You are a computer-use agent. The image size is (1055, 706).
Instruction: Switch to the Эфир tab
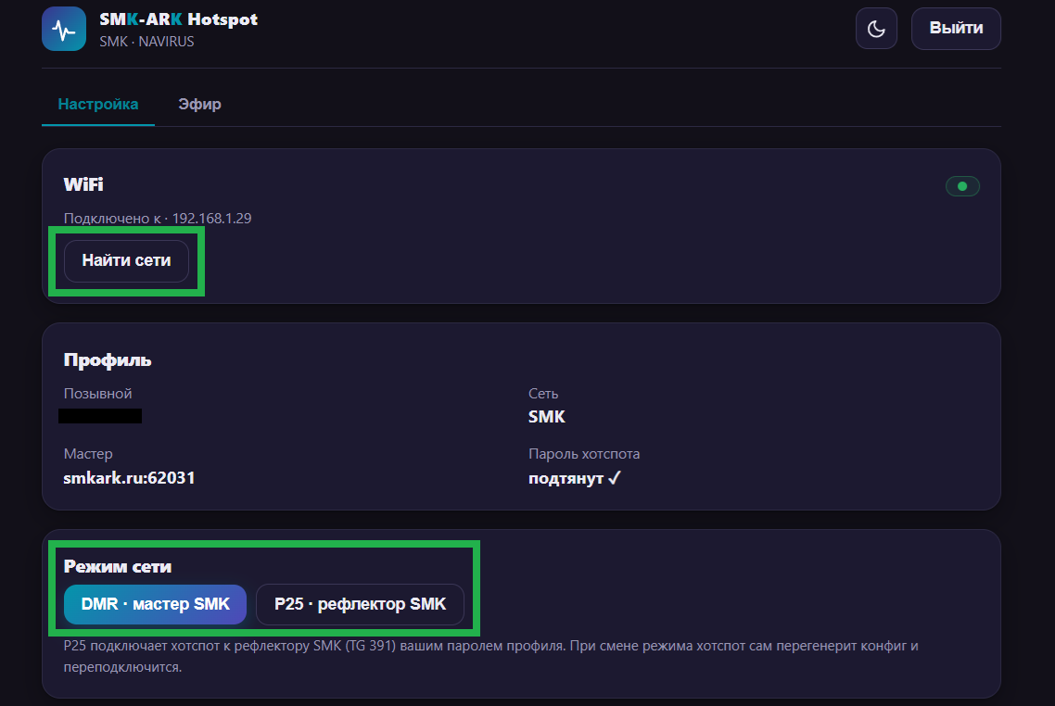pyautogui.click(x=200, y=104)
